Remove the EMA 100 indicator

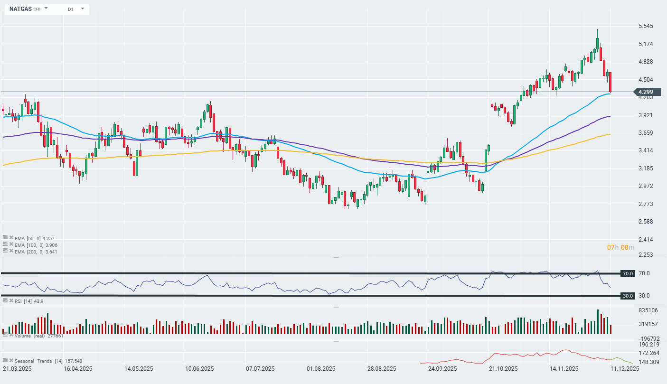pos(11,243)
